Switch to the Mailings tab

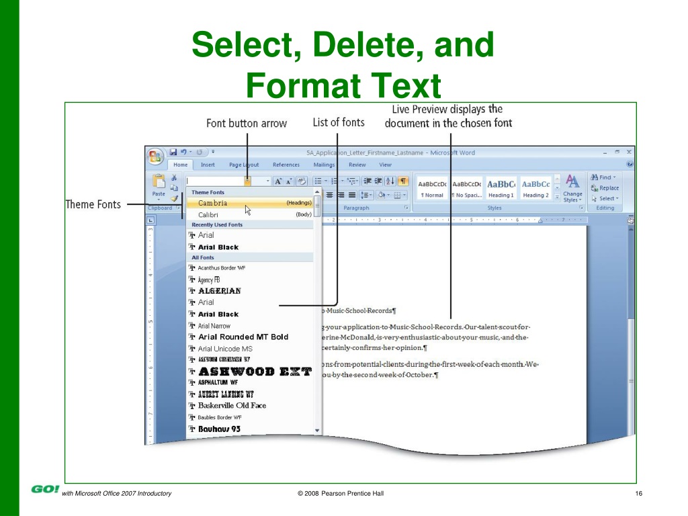point(324,165)
